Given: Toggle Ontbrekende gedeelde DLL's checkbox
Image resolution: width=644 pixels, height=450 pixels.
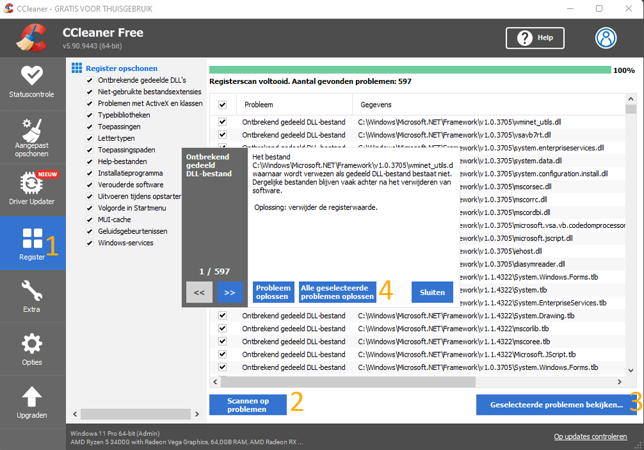Looking at the screenshot, I should pos(90,80).
